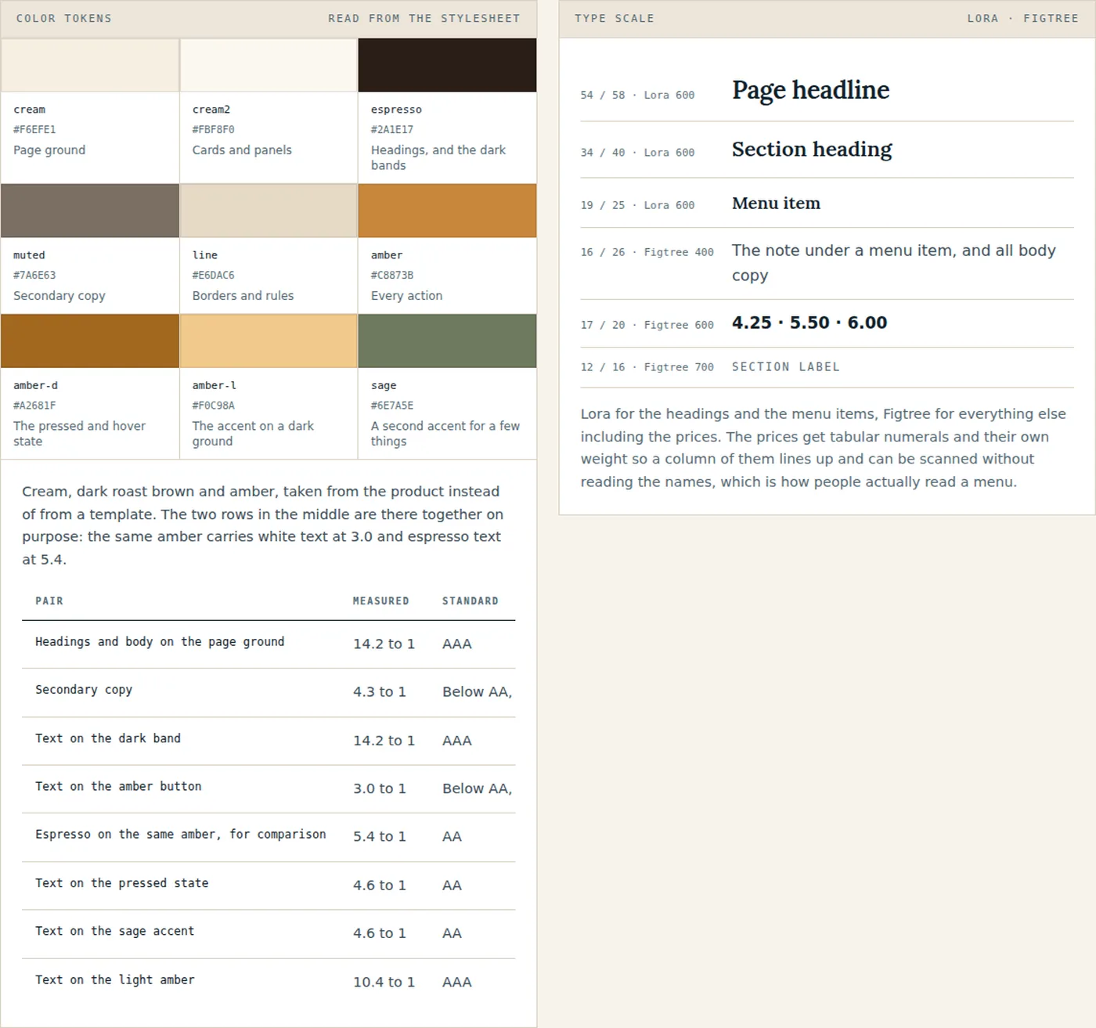Select the hex value #A2681F
Viewport: 1096px width, 1028px height.
click(34, 406)
